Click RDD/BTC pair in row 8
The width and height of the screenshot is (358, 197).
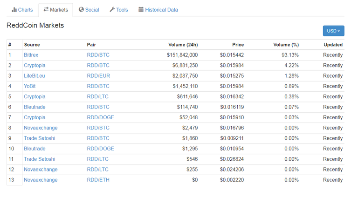click(x=98, y=128)
